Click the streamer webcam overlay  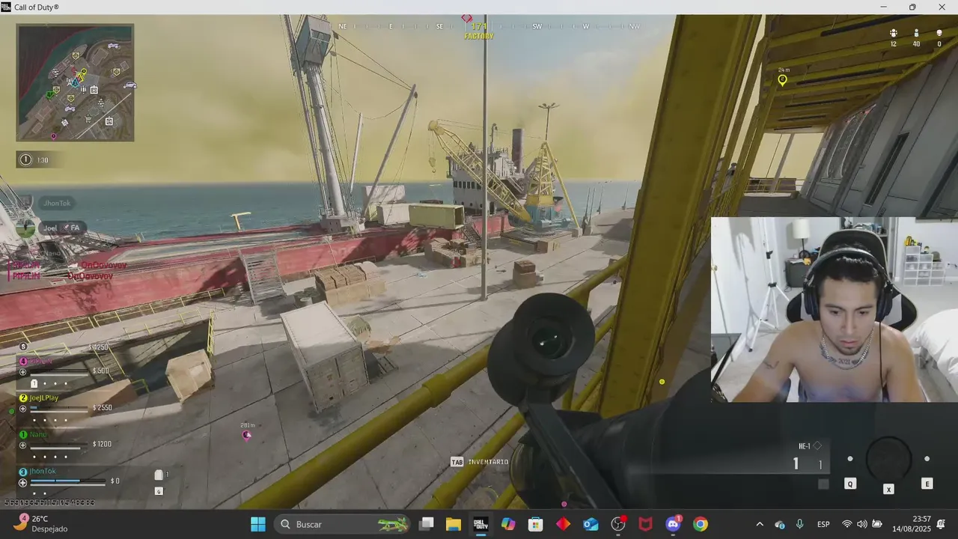click(834, 309)
